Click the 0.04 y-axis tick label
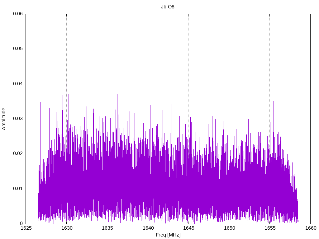 18,84
